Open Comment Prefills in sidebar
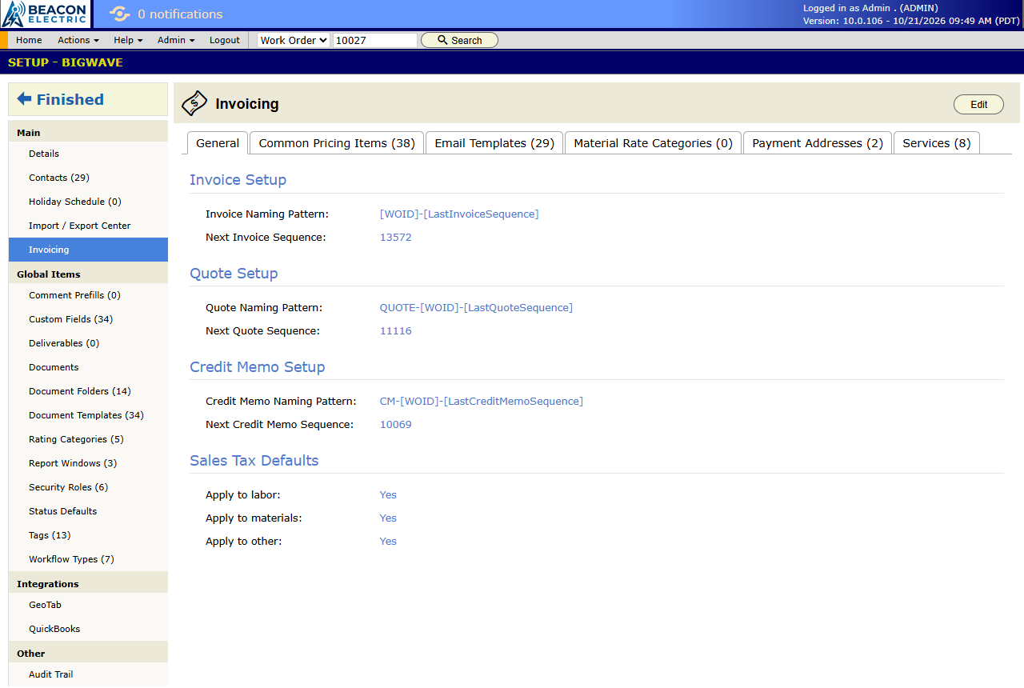This screenshot has height=688, width=1024. click(x=88, y=295)
